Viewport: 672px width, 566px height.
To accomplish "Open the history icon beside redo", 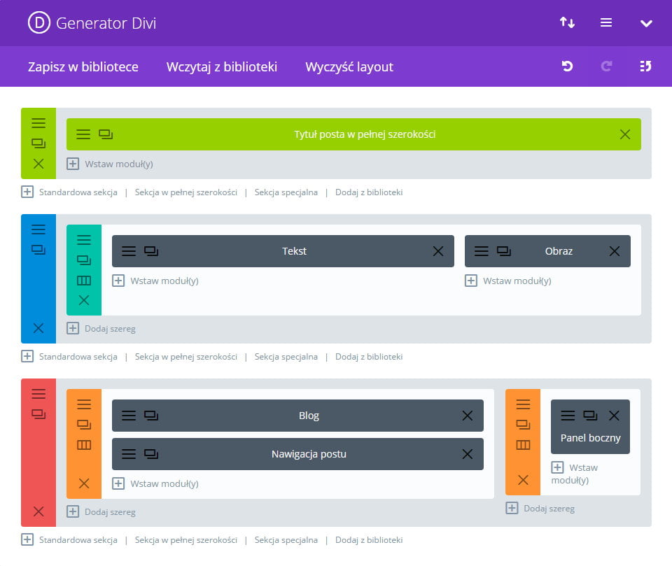I will click(x=645, y=66).
